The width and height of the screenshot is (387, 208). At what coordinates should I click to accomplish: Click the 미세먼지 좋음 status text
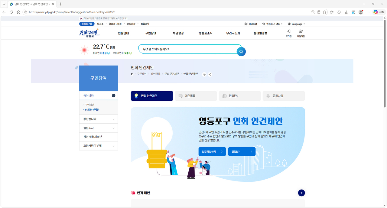click(101, 53)
